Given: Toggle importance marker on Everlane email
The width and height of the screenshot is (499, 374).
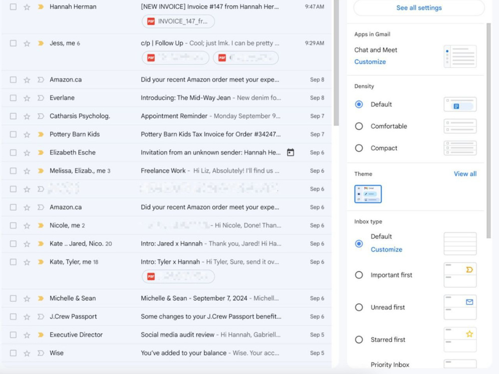Looking at the screenshot, I should click(40, 98).
